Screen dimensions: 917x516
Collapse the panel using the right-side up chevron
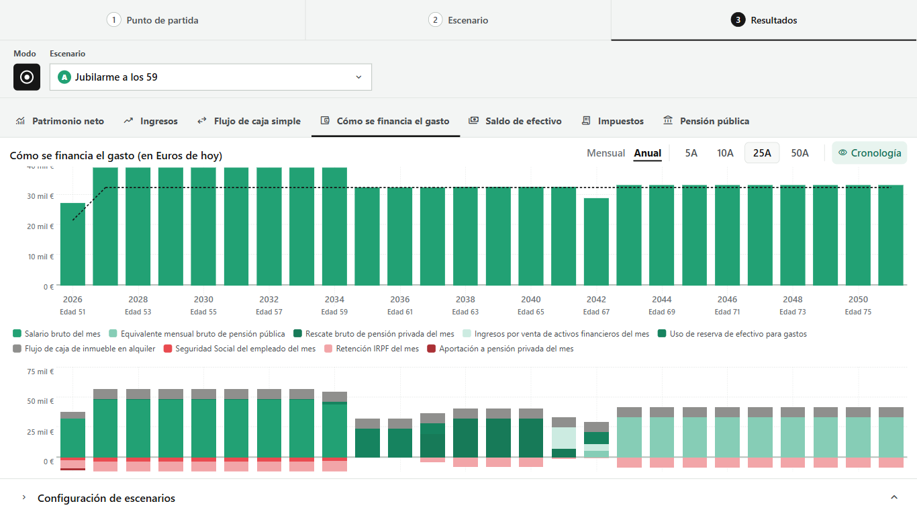pyautogui.click(x=894, y=498)
